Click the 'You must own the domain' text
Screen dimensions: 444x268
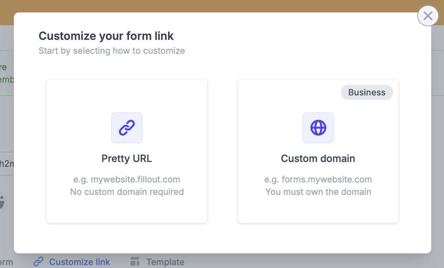pos(318,192)
